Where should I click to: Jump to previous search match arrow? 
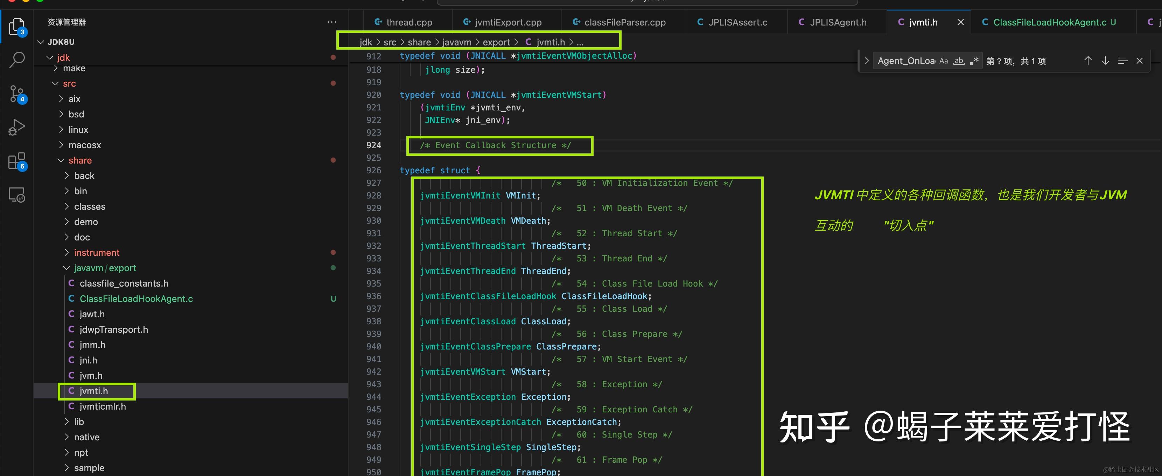(1088, 60)
